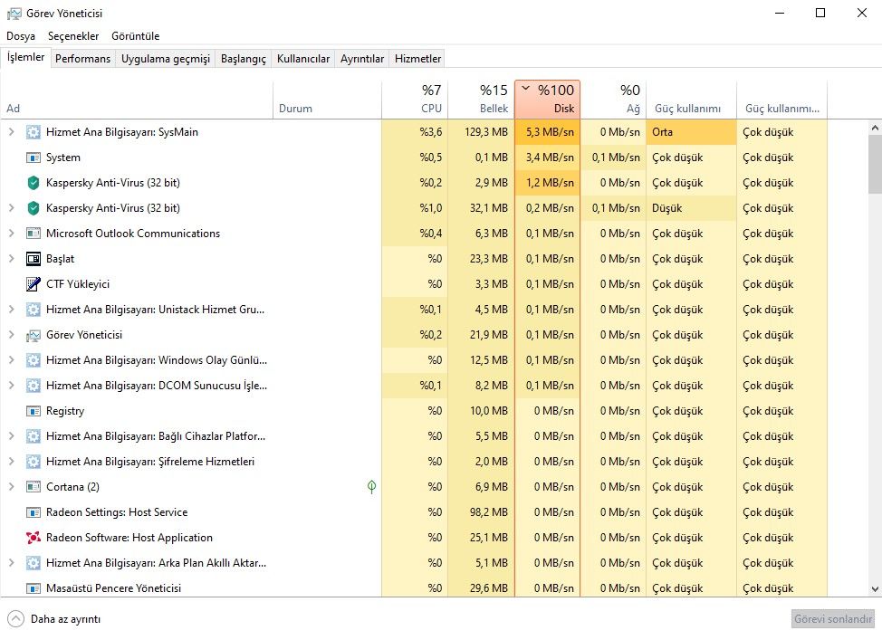Viewport: 882px width, 640px height.
Task: Click the Bağlı Cihazlar Platform gear icon
Action: [x=34, y=435]
